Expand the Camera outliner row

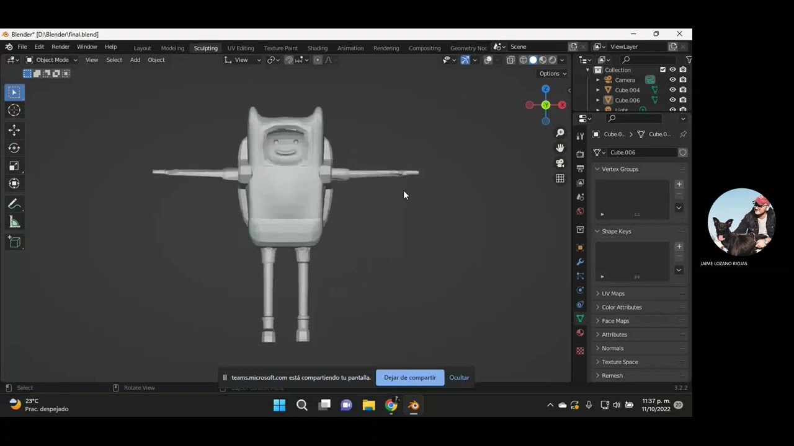[x=598, y=80]
